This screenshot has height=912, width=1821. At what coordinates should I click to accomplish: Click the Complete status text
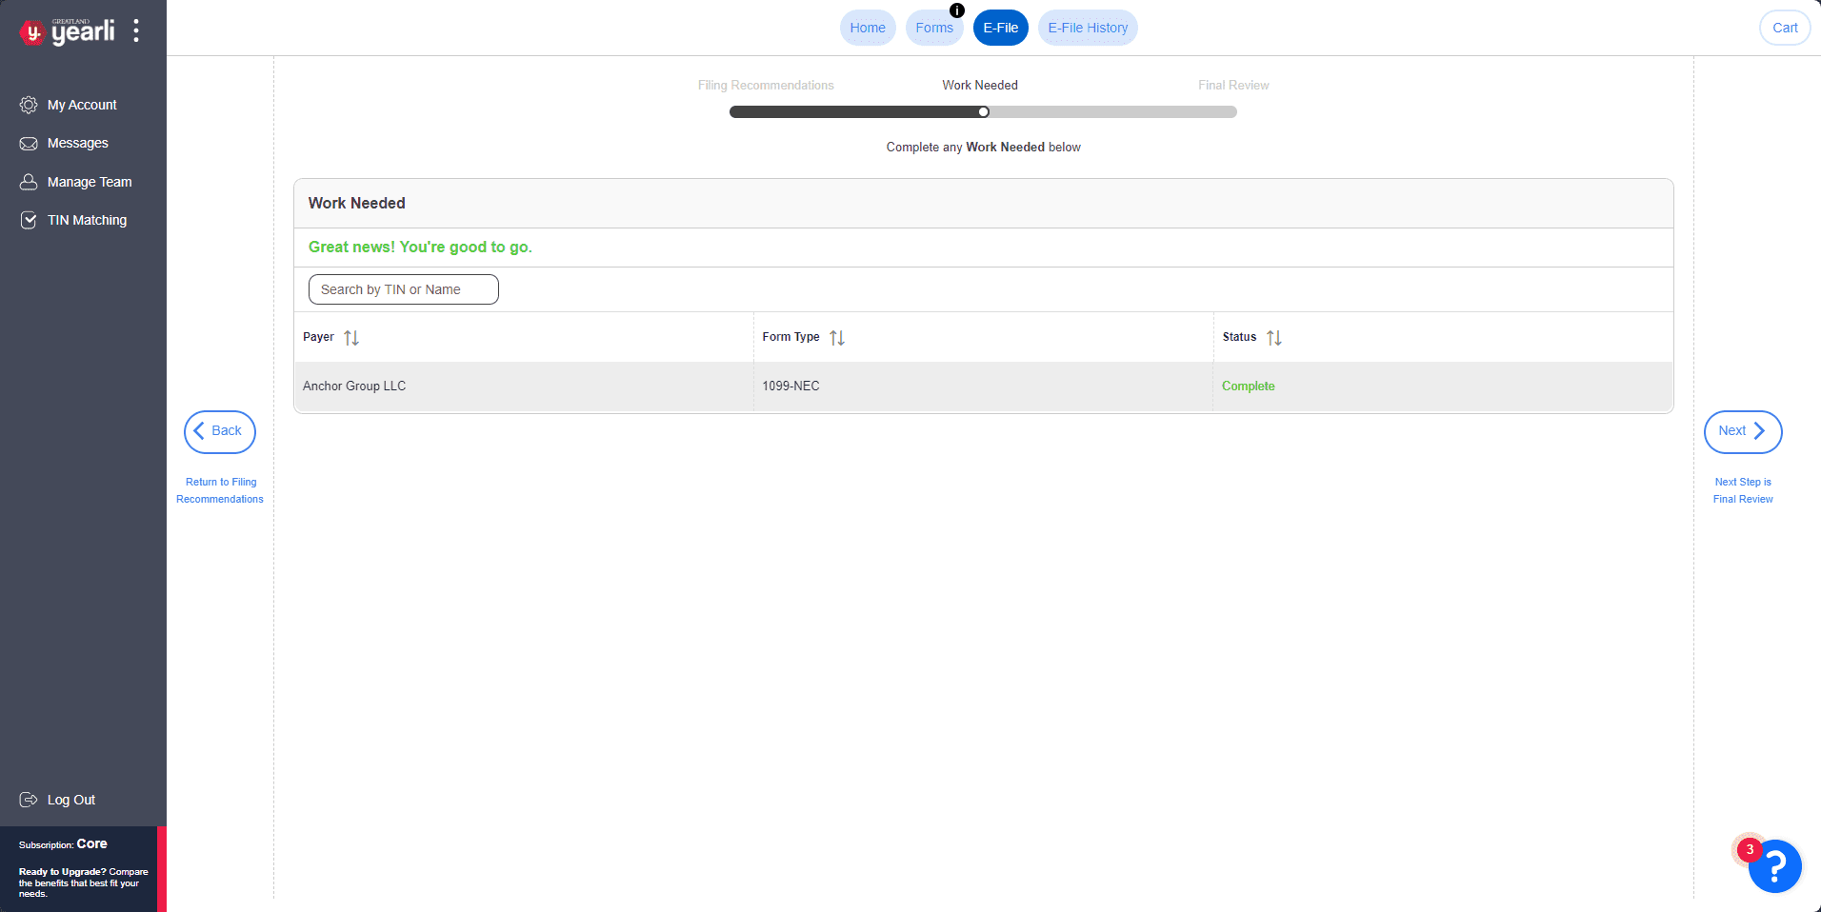pos(1248,386)
